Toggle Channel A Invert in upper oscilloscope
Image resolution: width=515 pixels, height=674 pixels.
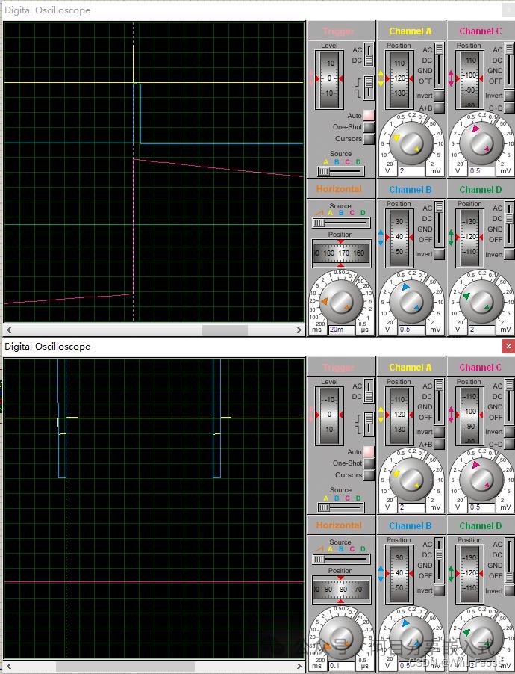tap(439, 96)
